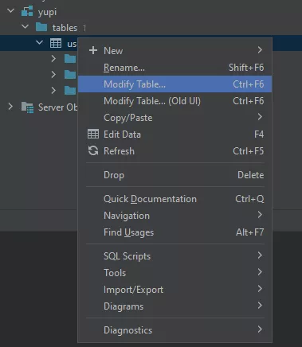The height and width of the screenshot is (347, 302).
Task: Select Modify Table... menu entry
Action: [175, 84]
